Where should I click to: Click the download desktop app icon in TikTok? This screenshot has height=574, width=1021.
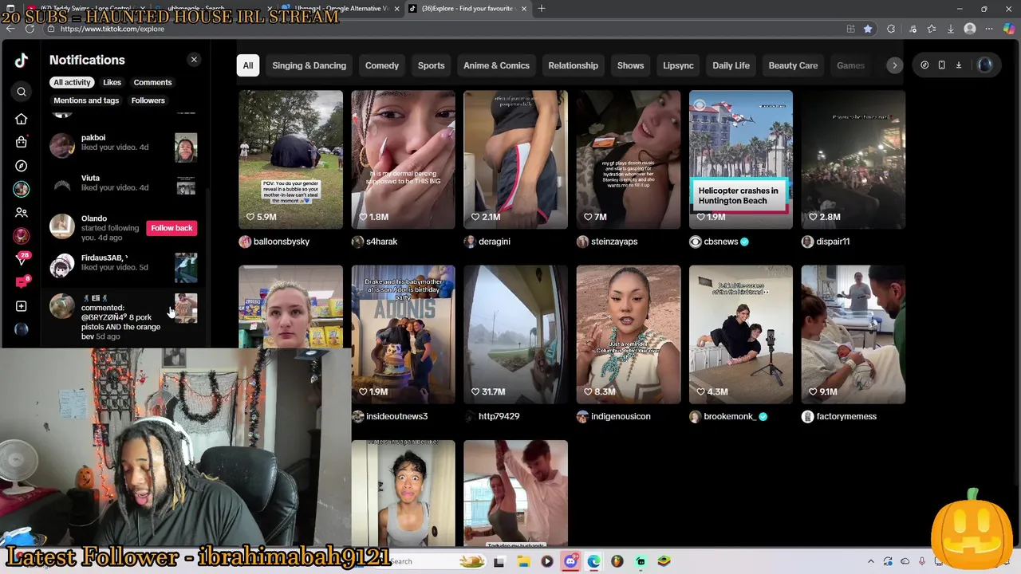click(959, 65)
